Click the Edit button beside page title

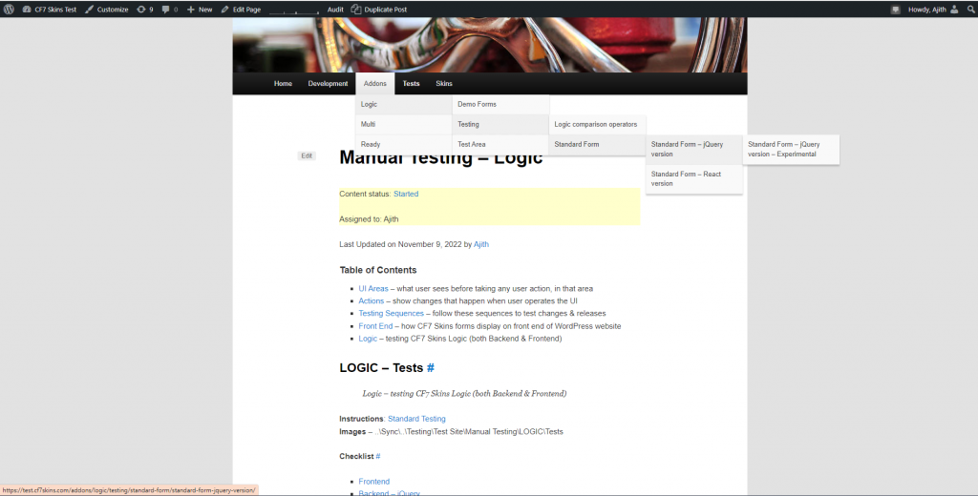(x=307, y=155)
